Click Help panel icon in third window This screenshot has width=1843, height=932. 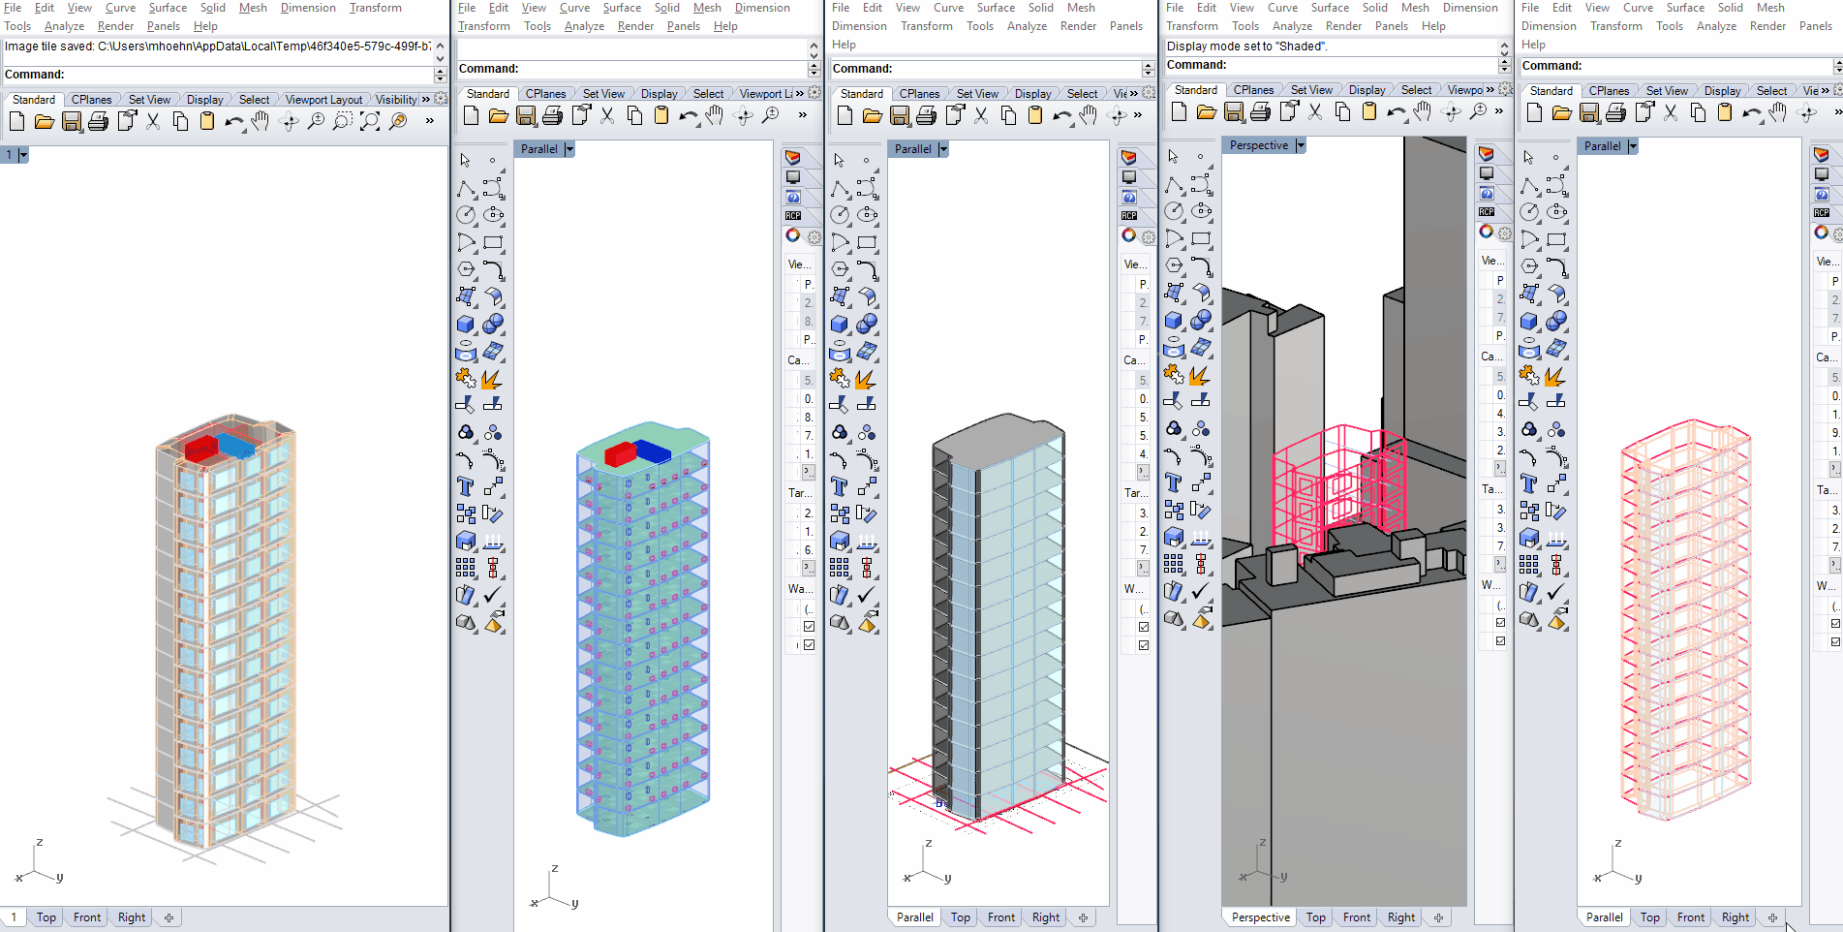(x=1128, y=197)
